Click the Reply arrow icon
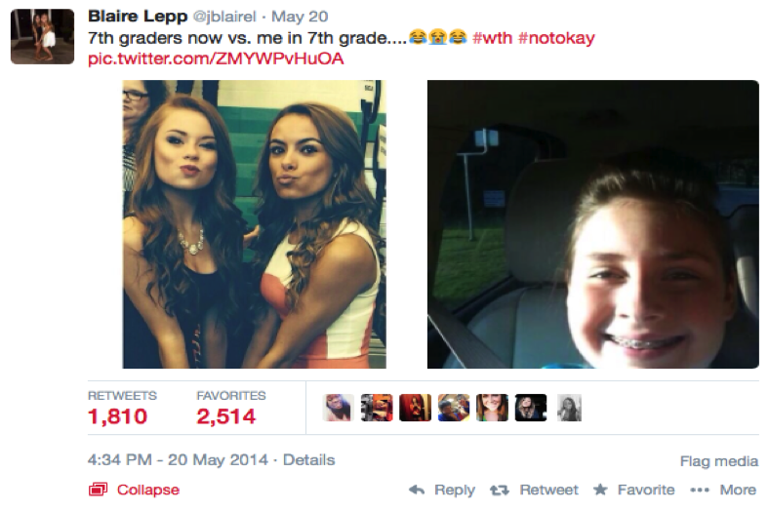 pyautogui.click(x=417, y=490)
